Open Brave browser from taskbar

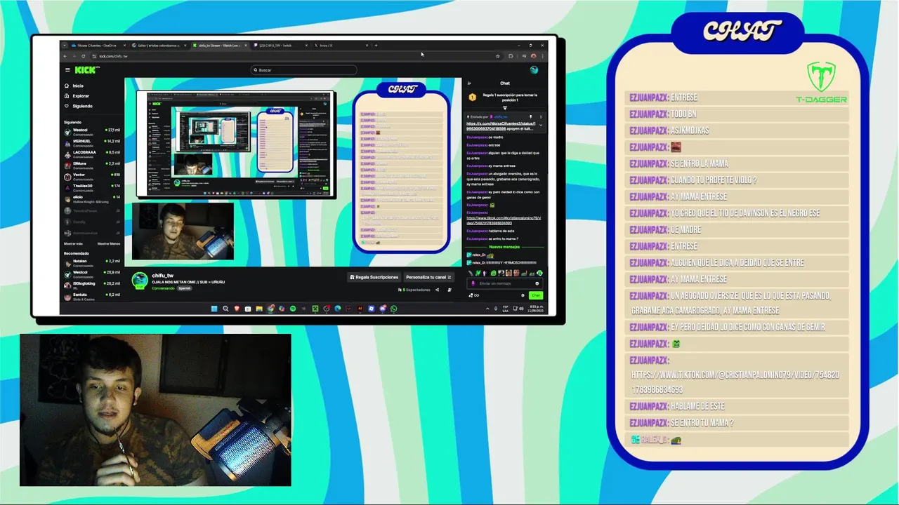coord(237,309)
